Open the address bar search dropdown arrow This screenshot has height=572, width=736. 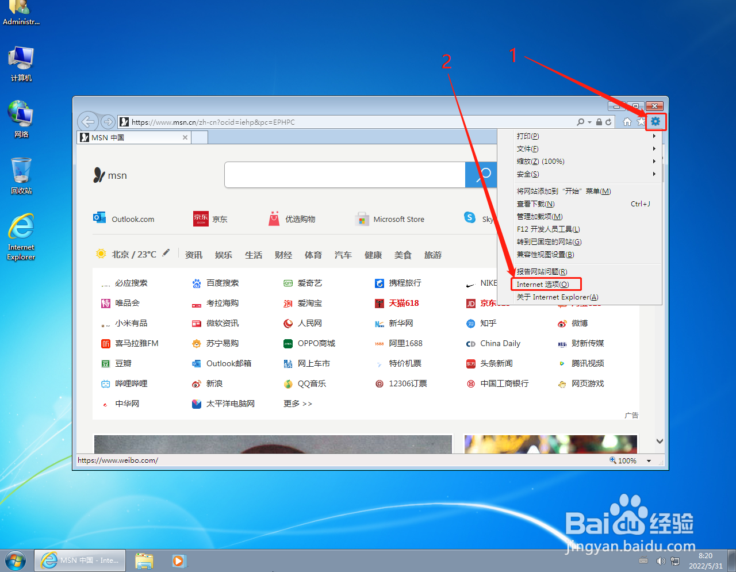(x=589, y=122)
